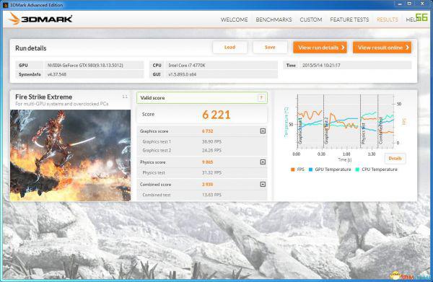Click the arrow on View result online
The height and width of the screenshot is (282, 433).
pyautogui.click(x=407, y=48)
